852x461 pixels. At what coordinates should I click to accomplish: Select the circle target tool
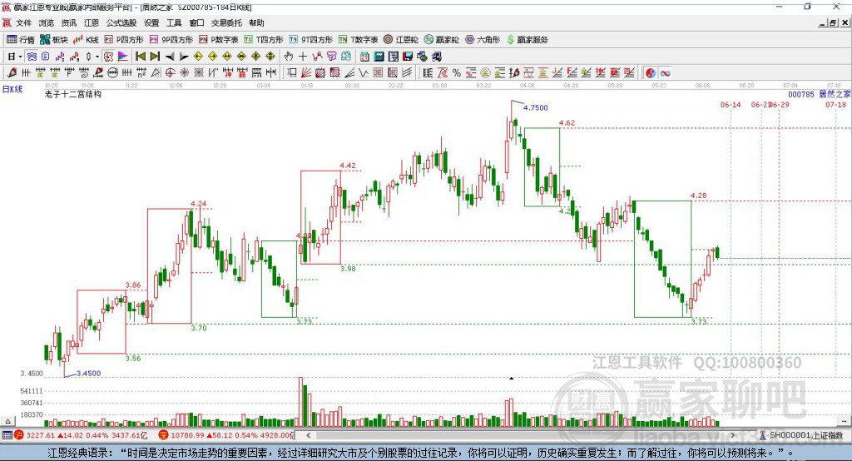click(170, 73)
